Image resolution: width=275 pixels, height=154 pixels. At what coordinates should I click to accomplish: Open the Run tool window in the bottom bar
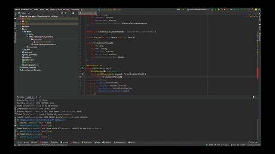[27, 142]
